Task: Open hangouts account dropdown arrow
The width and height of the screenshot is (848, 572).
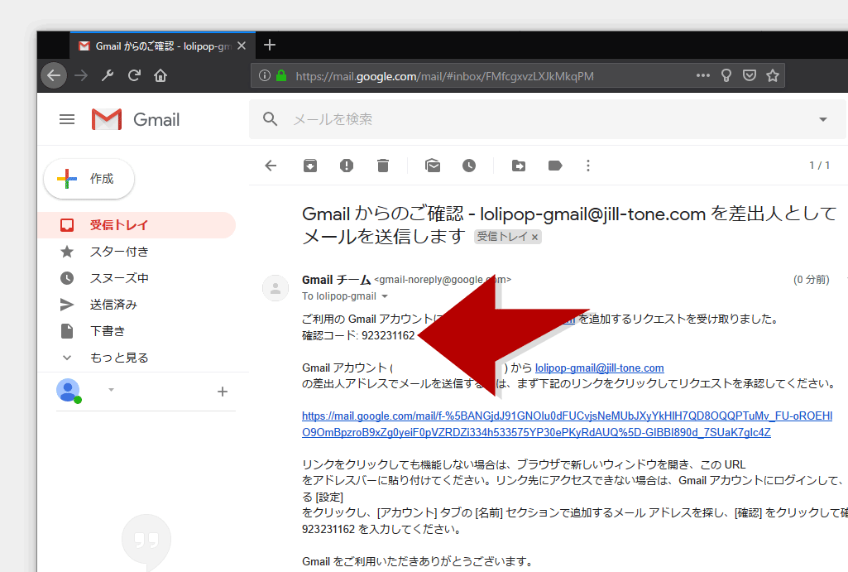Action: 111,390
